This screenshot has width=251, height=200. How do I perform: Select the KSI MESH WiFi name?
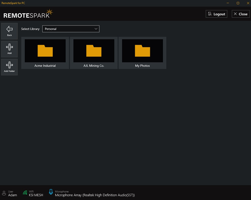click(x=36, y=195)
